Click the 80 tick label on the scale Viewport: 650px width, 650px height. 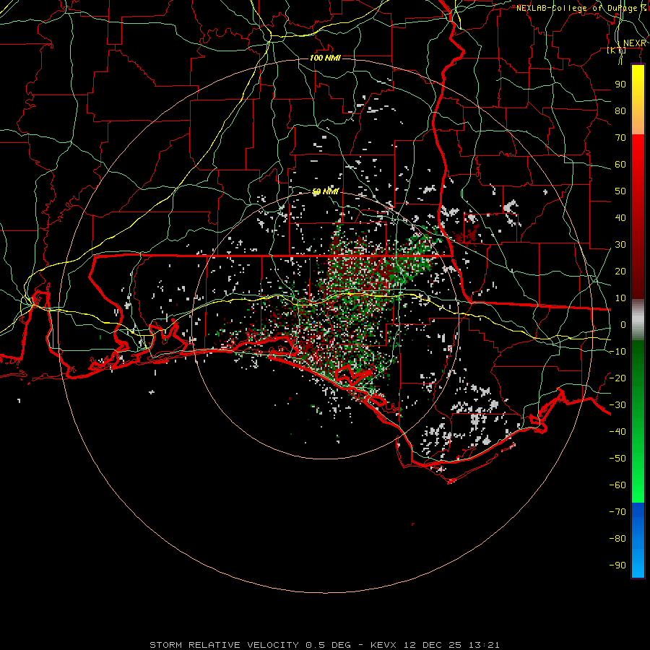point(620,110)
